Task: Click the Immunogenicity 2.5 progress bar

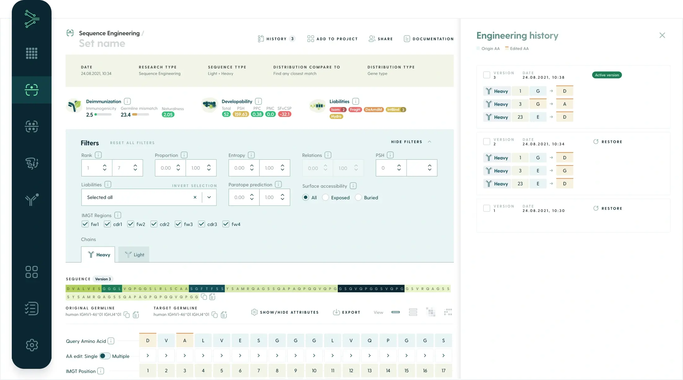Action: 103,114
